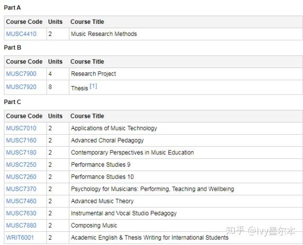Click the Composing Music title text

[94, 225]
